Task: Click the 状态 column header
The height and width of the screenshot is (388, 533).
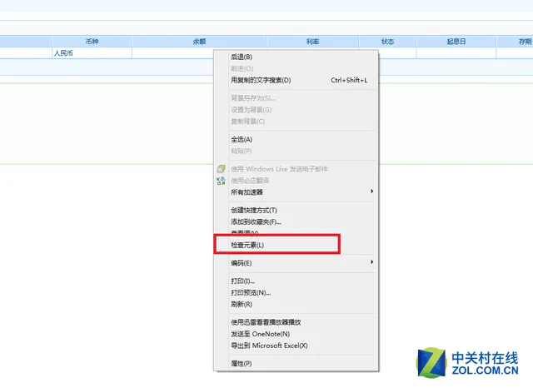Action: click(387, 42)
